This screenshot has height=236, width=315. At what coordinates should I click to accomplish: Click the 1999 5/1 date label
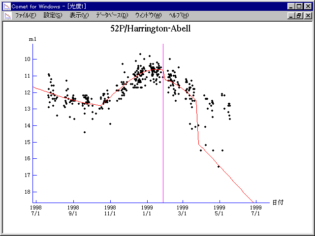220,210
